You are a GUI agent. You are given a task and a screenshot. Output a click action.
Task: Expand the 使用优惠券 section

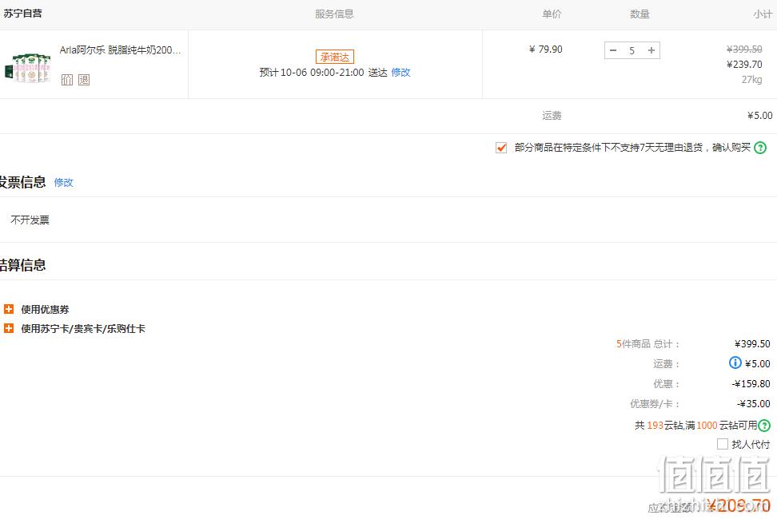pyautogui.click(x=45, y=310)
